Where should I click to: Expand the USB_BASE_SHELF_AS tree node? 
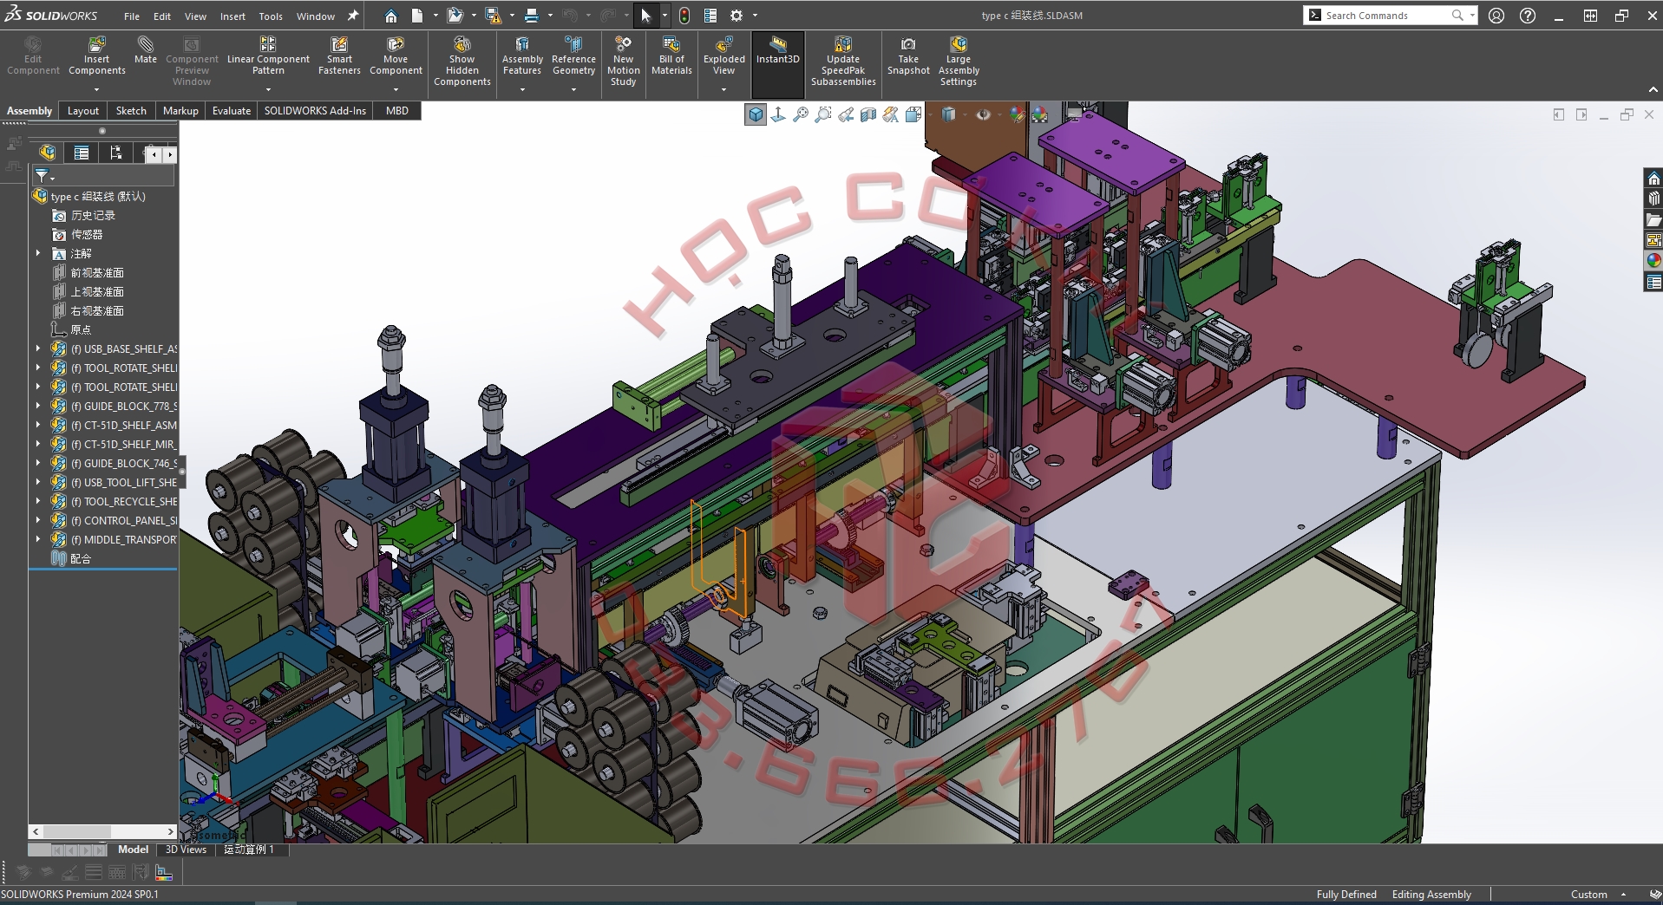(38, 349)
